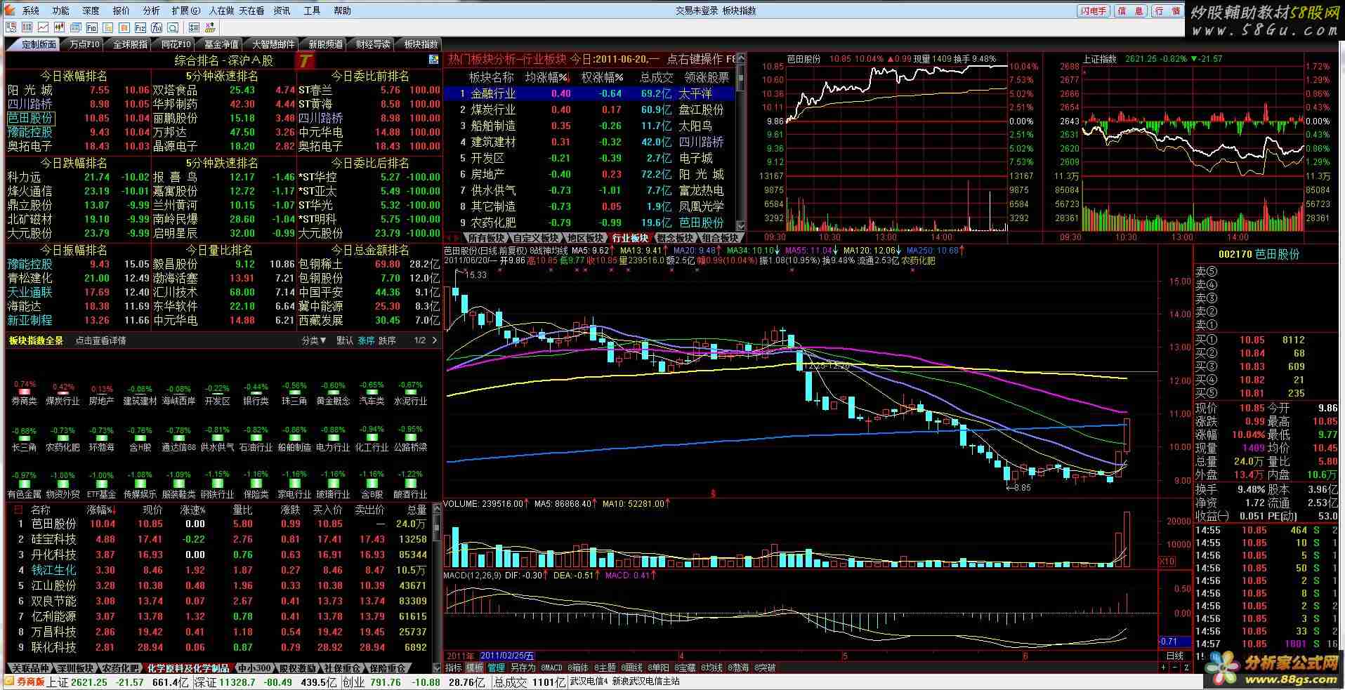Image resolution: width=1345 pixels, height=690 pixels.
Task: Click the Fi2 toolbar icon
Action: point(140,28)
